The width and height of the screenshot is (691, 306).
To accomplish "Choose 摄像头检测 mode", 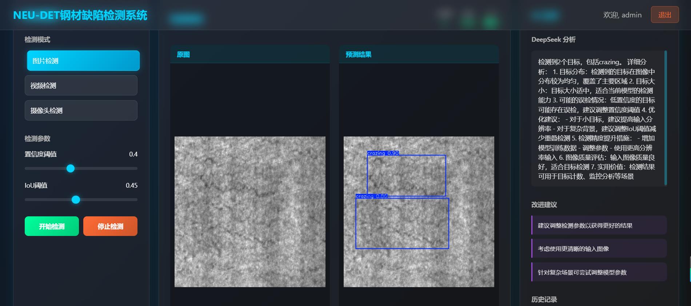I will pos(81,110).
